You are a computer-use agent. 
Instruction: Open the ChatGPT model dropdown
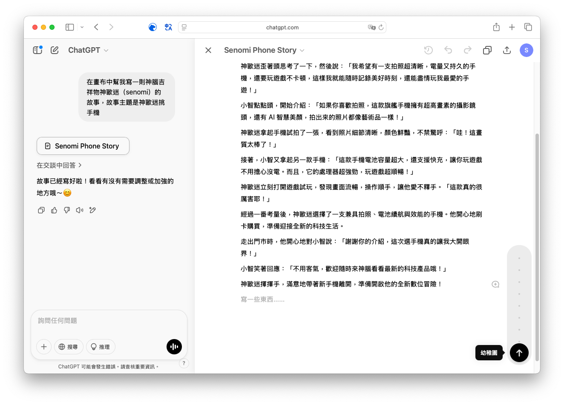point(88,50)
